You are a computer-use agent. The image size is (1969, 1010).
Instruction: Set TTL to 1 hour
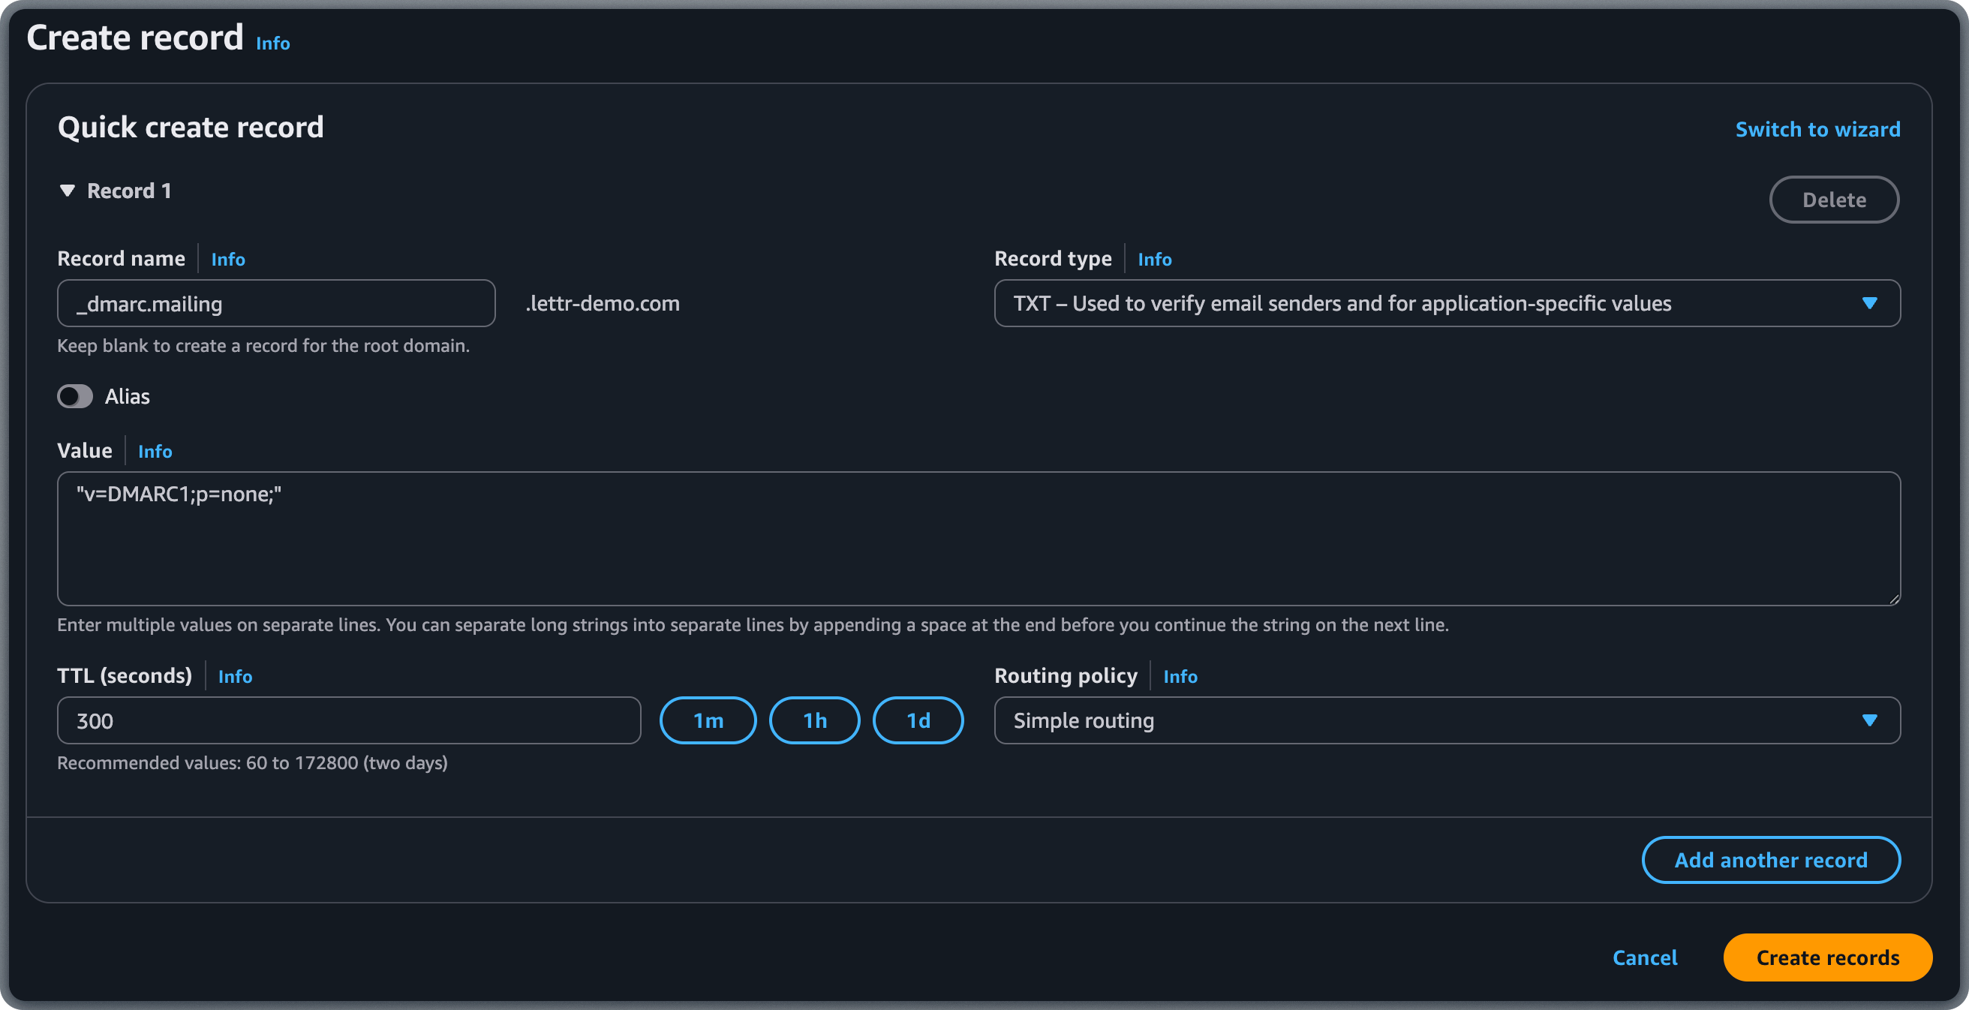[814, 720]
